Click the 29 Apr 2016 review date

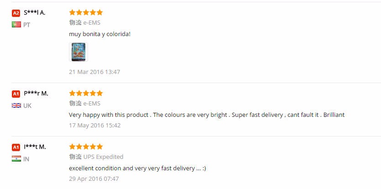(94, 178)
